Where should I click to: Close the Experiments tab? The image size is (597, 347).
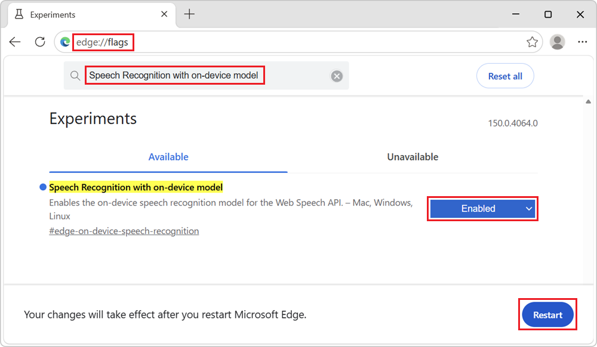tap(164, 14)
